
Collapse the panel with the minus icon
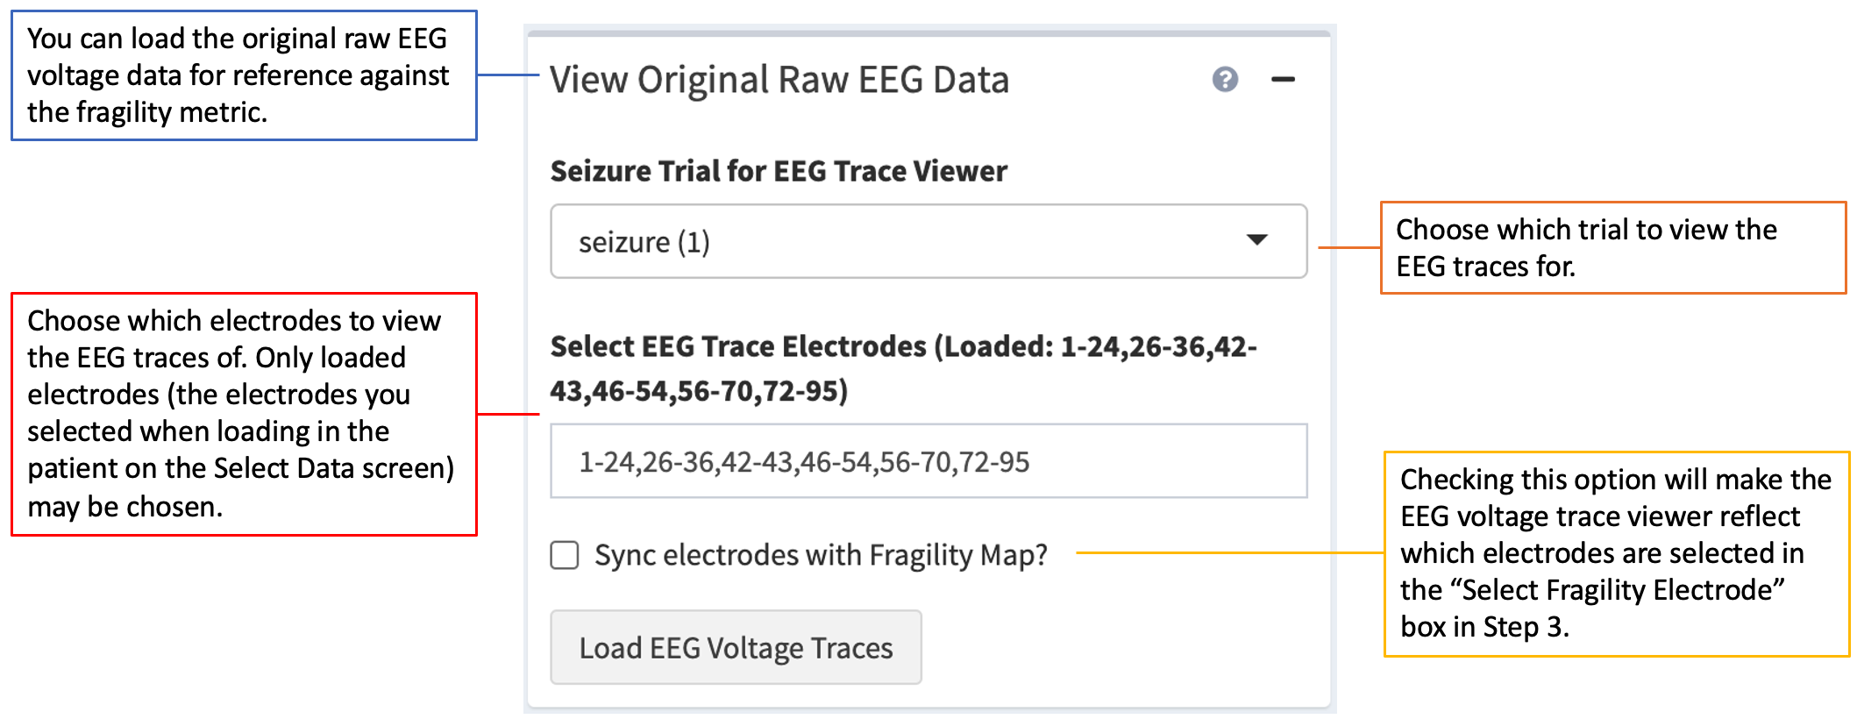(1283, 80)
